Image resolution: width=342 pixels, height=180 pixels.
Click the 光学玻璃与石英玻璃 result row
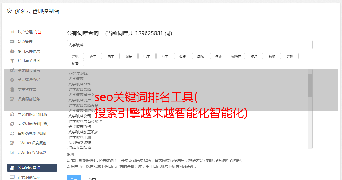click(85, 121)
